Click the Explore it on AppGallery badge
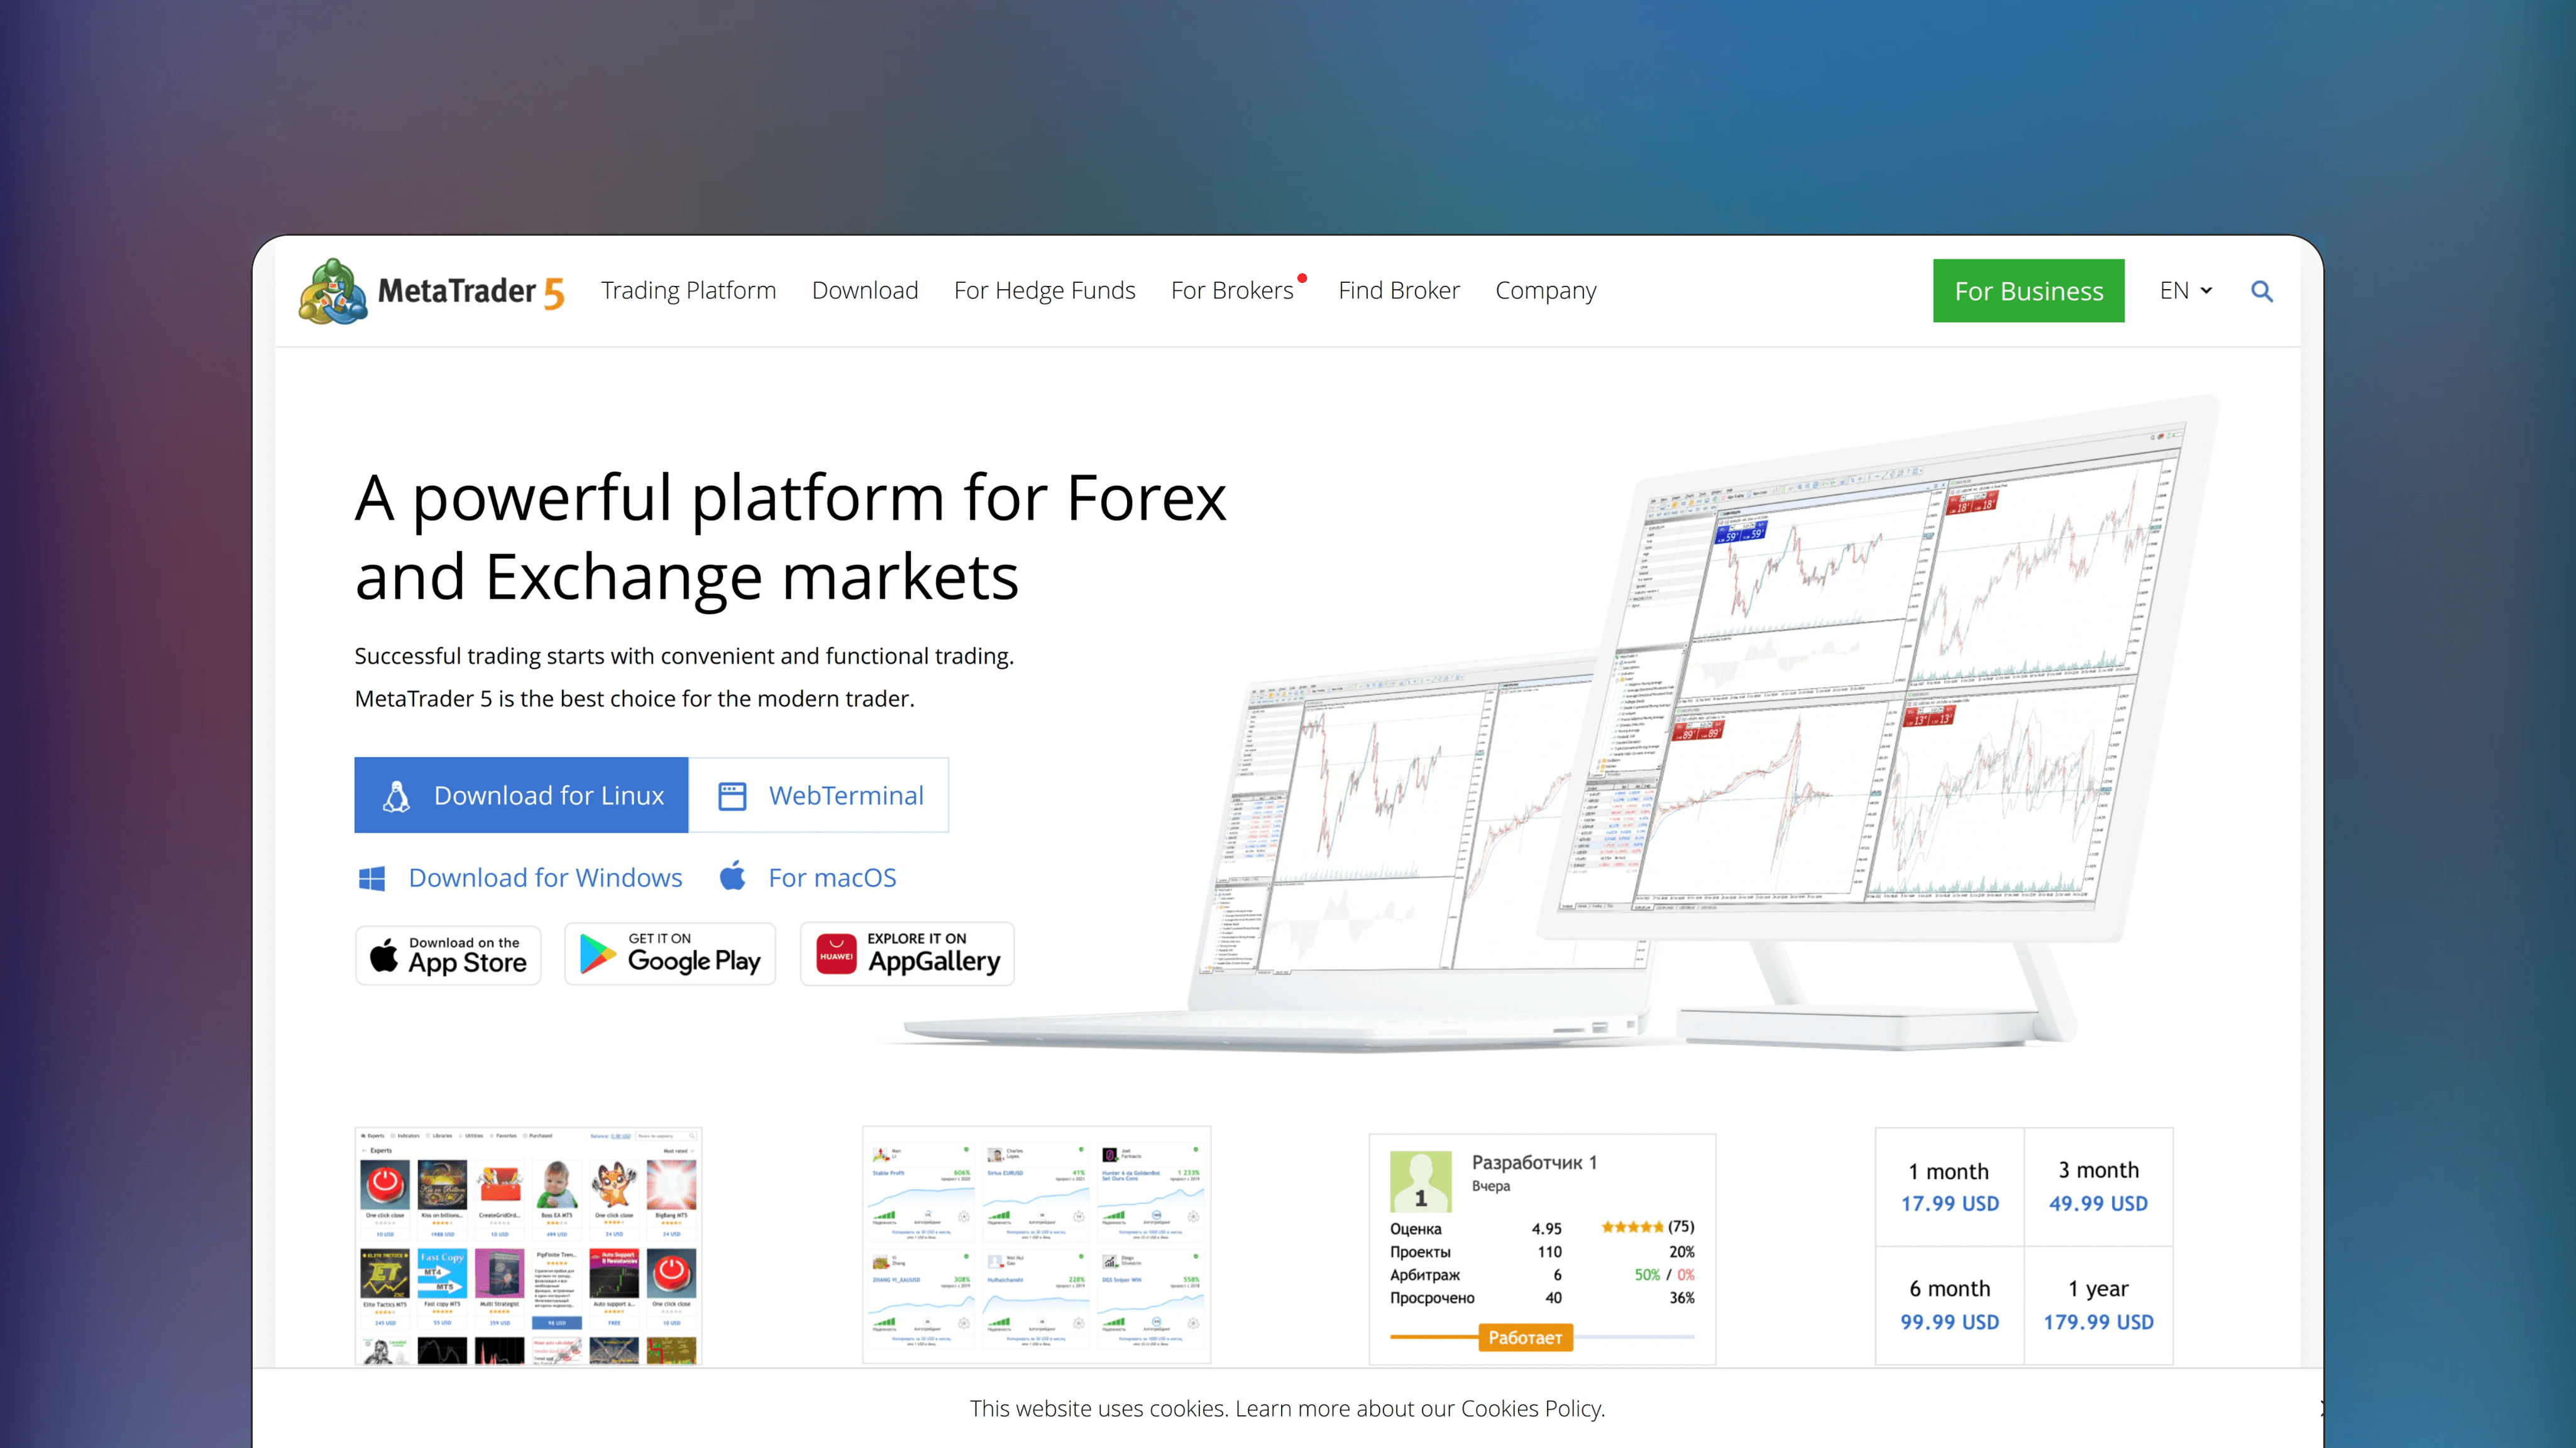Image resolution: width=2576 pixels, height=1448 pixels. point(906,954)
